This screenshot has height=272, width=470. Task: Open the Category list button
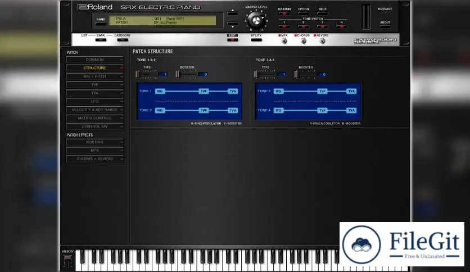point(123,40)
